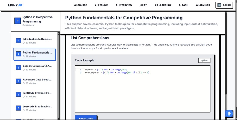
Task: Click the DAKSH avatar icon
Action: tap(219, 5)
